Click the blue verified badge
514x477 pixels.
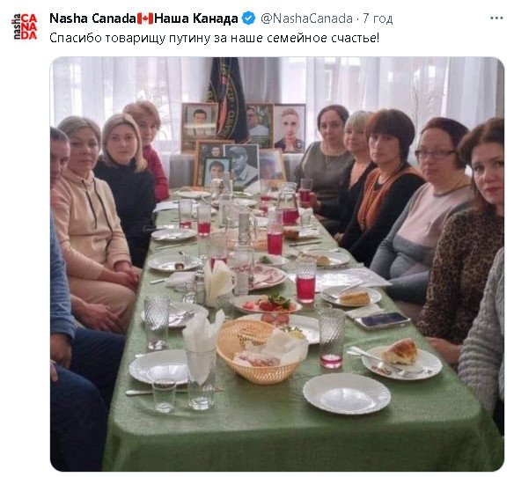pyautogui.click(x=248, y=18)
